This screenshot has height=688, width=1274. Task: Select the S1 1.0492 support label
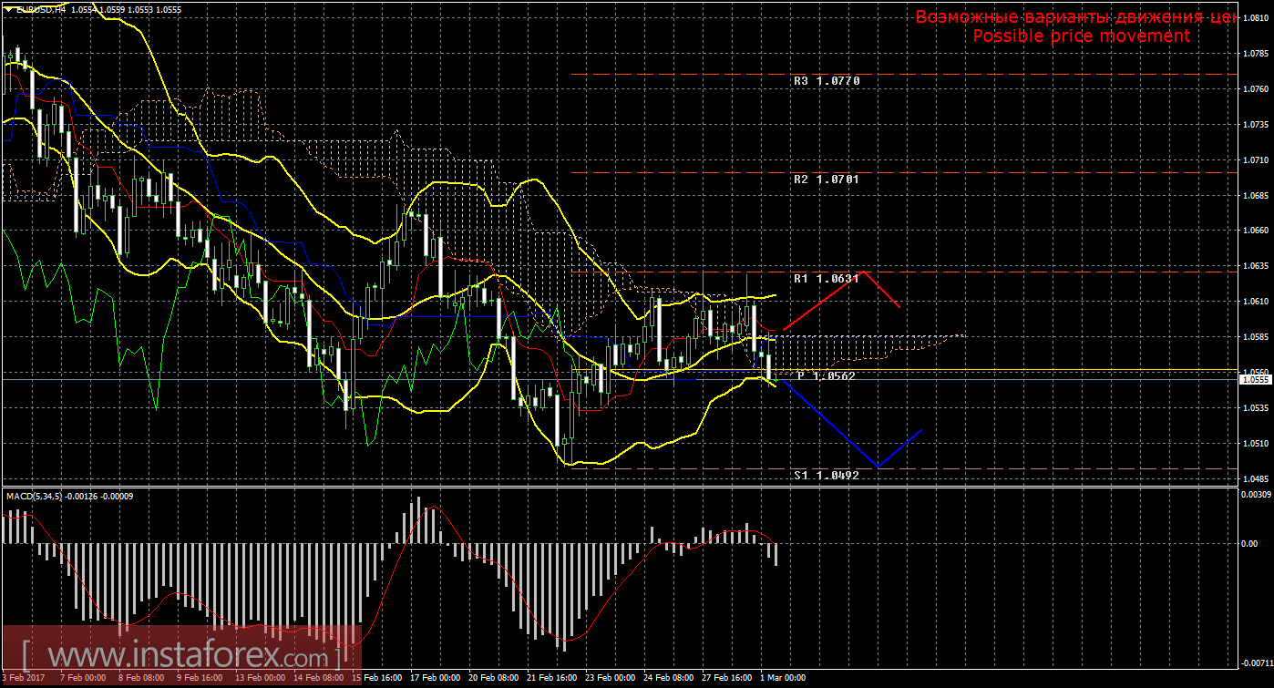point(826,475)
